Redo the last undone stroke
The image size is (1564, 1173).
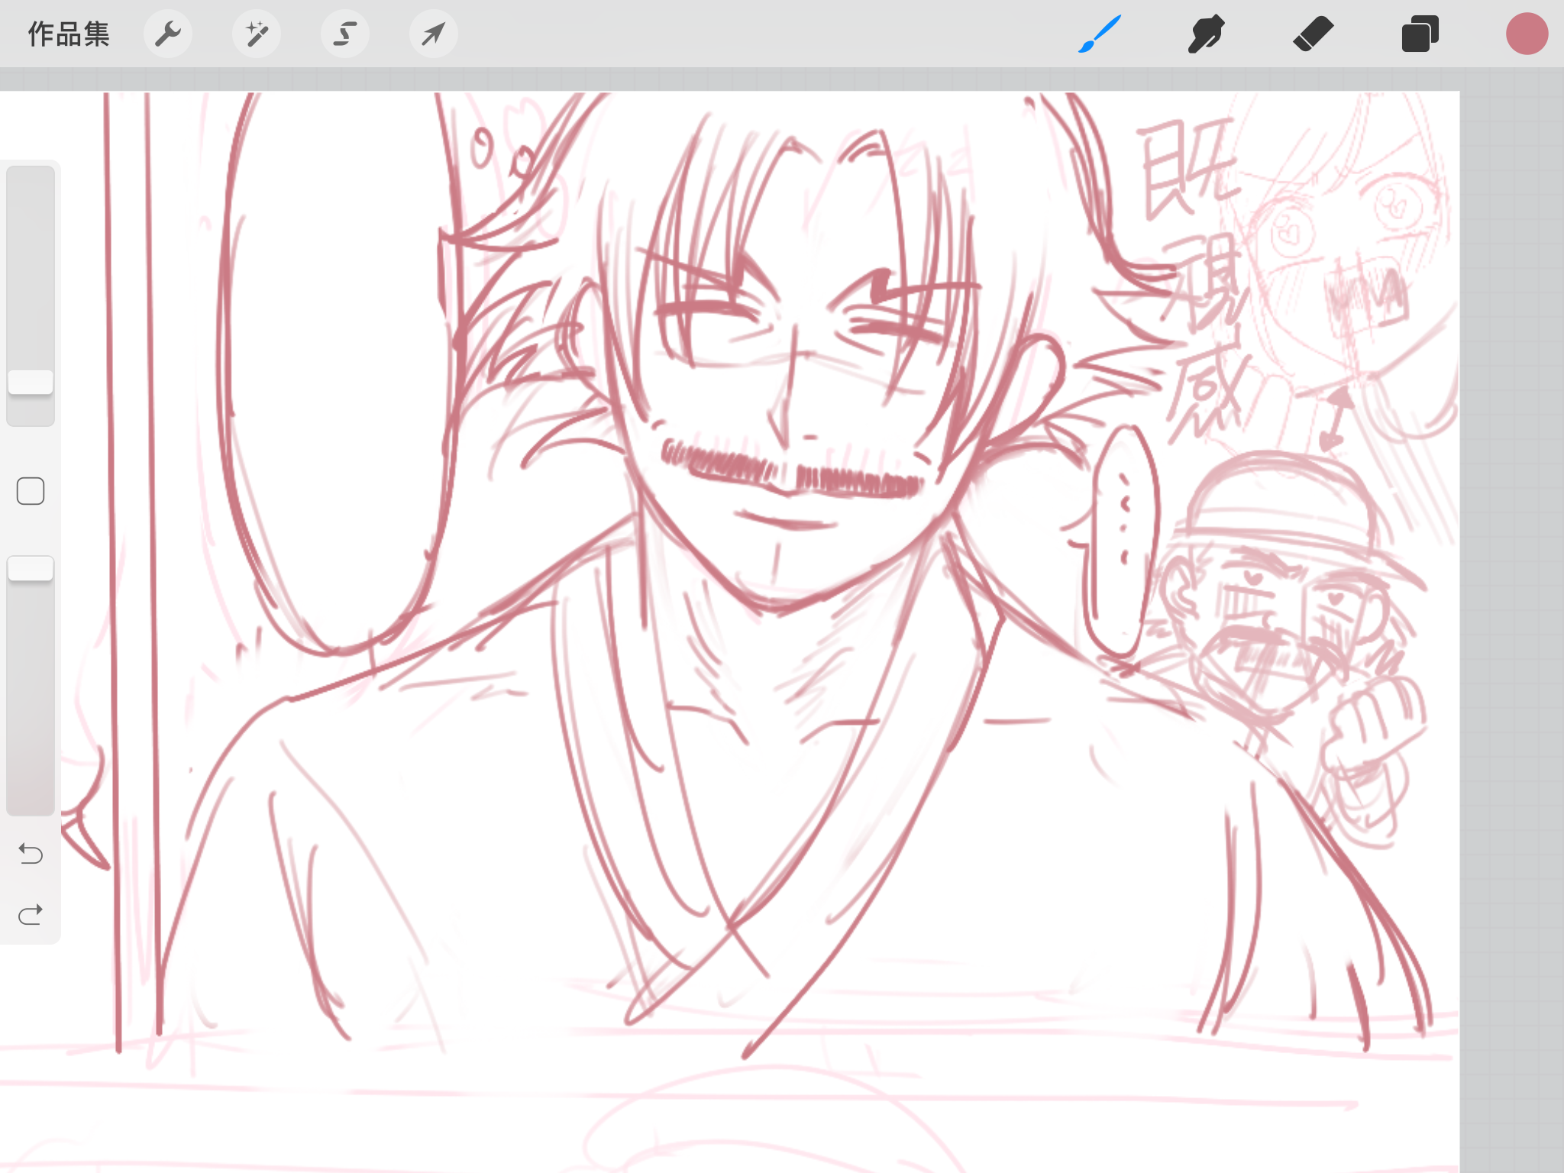[x=31, y=914]
